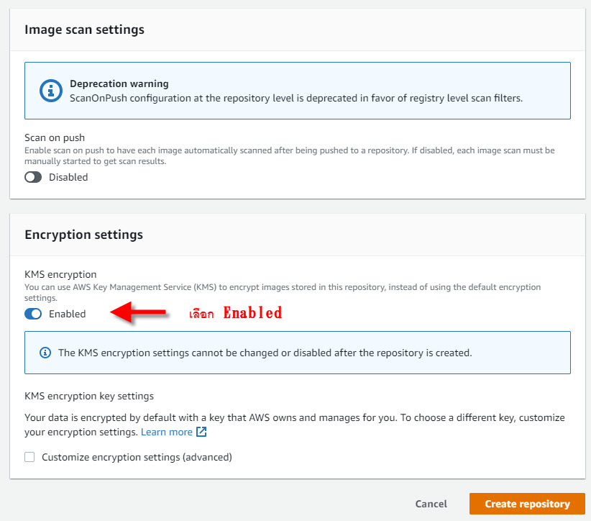Click the KMS encryption key settings label
Screen dimensions: 591x521
88,396
